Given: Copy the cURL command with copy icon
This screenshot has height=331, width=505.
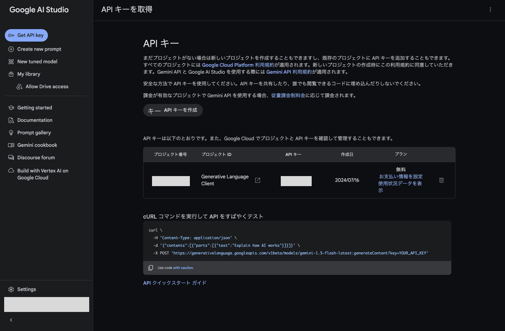Looking at the screenshot, I should point(151,268).
